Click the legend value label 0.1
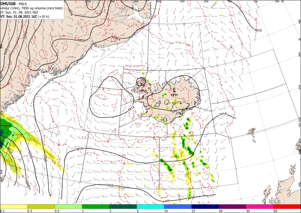 2,211
